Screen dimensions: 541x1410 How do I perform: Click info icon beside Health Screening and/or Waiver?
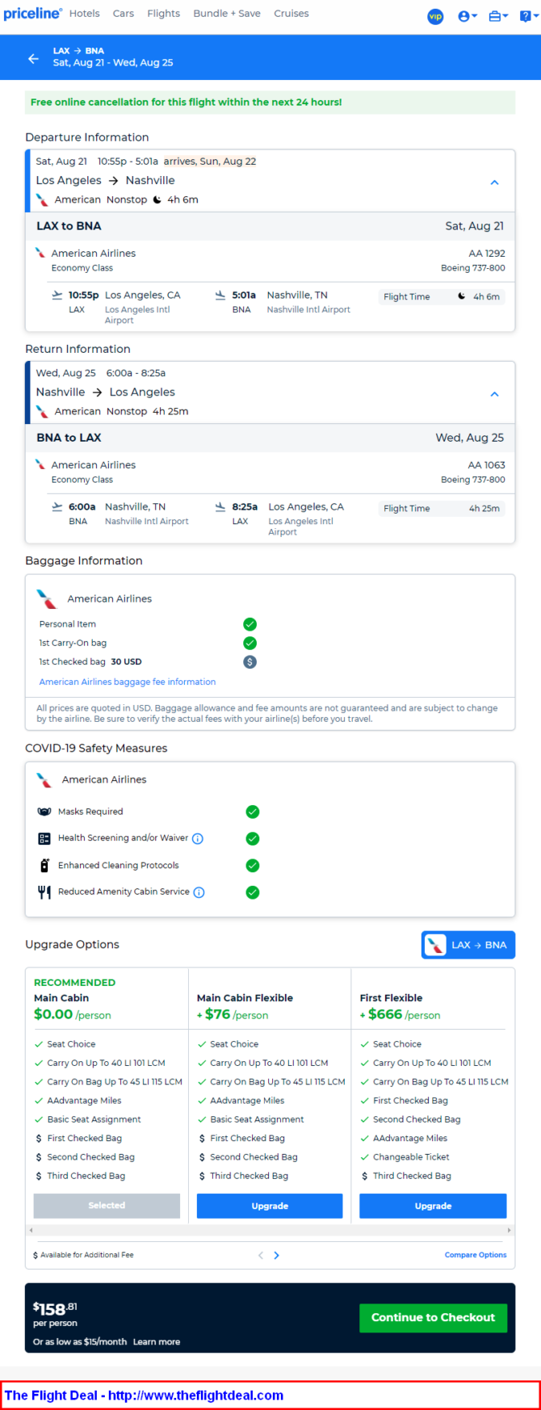pyautogui.click(x=198, y=838)
